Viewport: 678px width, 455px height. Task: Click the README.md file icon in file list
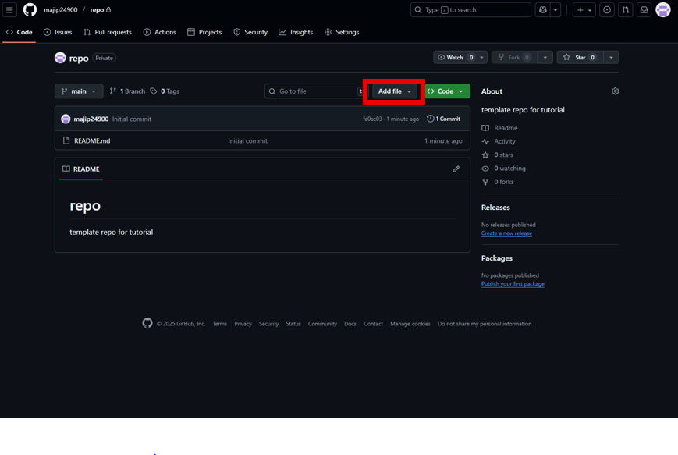[x=66, y=140]
